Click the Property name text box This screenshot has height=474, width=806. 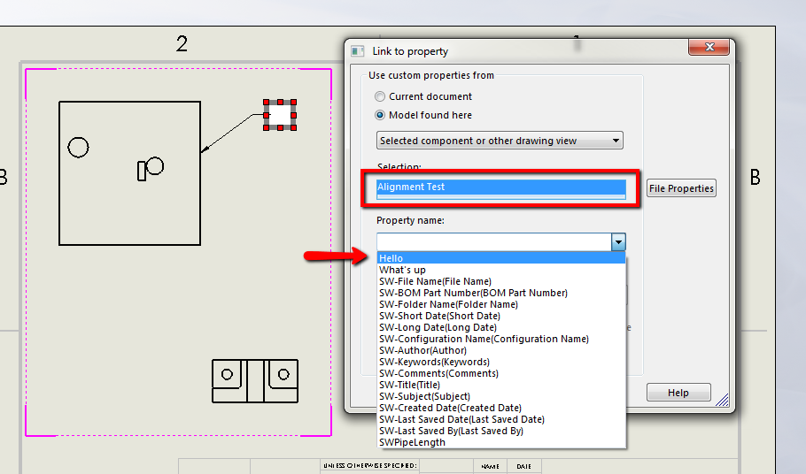[x=494, y=241]
